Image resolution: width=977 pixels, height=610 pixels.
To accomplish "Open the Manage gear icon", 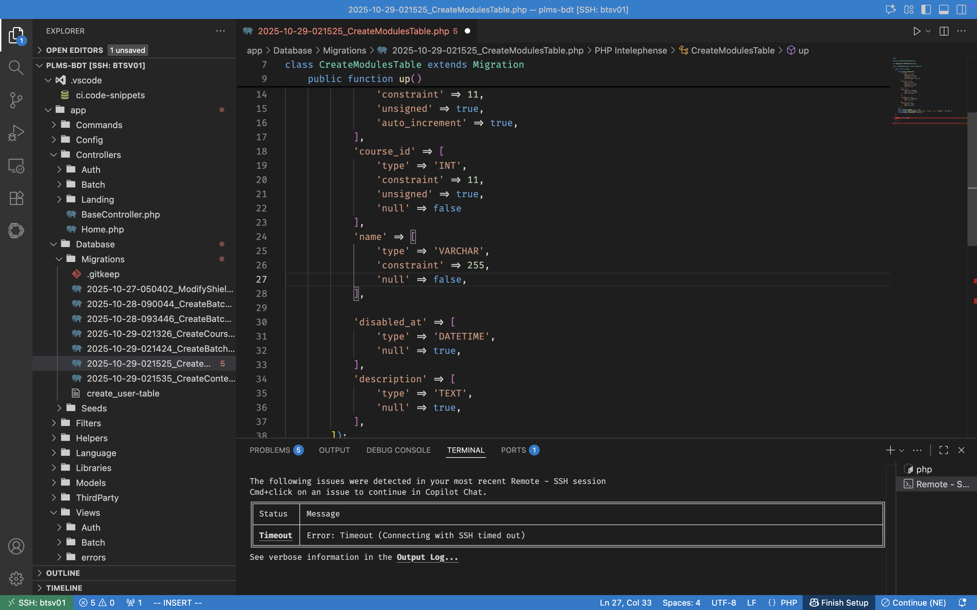I will coord(16,579).
